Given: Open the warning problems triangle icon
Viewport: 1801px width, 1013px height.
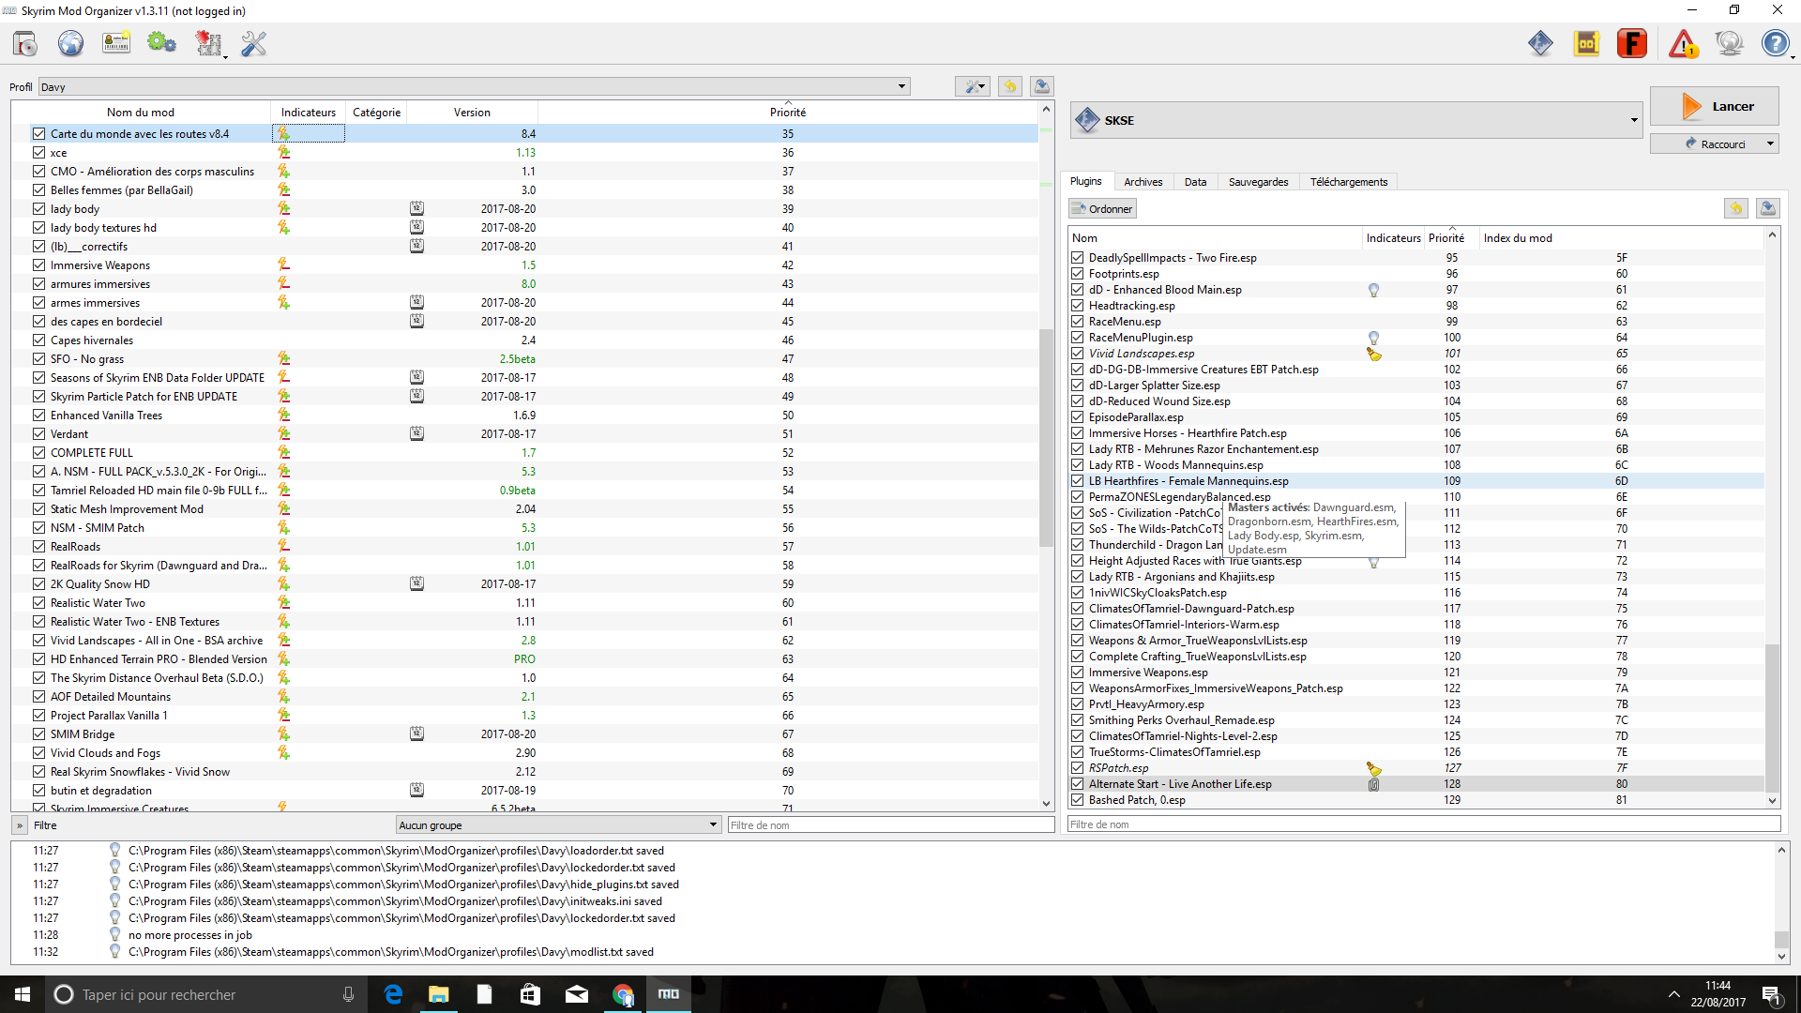Looking at the screenshot, I should 1683,43.
